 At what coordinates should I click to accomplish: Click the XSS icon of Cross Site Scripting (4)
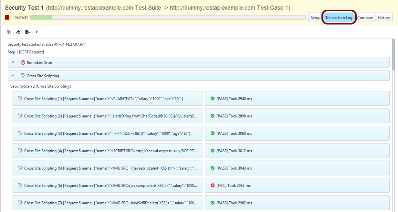(x=20, y=151)
